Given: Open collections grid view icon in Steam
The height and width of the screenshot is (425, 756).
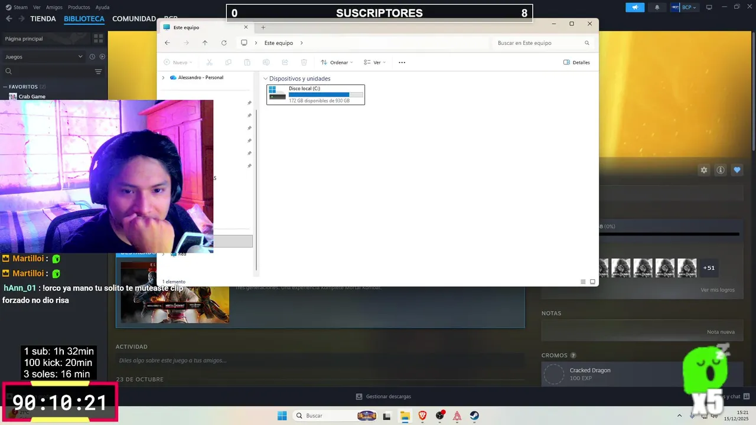Looking at the screenshot, I should 98,38.
